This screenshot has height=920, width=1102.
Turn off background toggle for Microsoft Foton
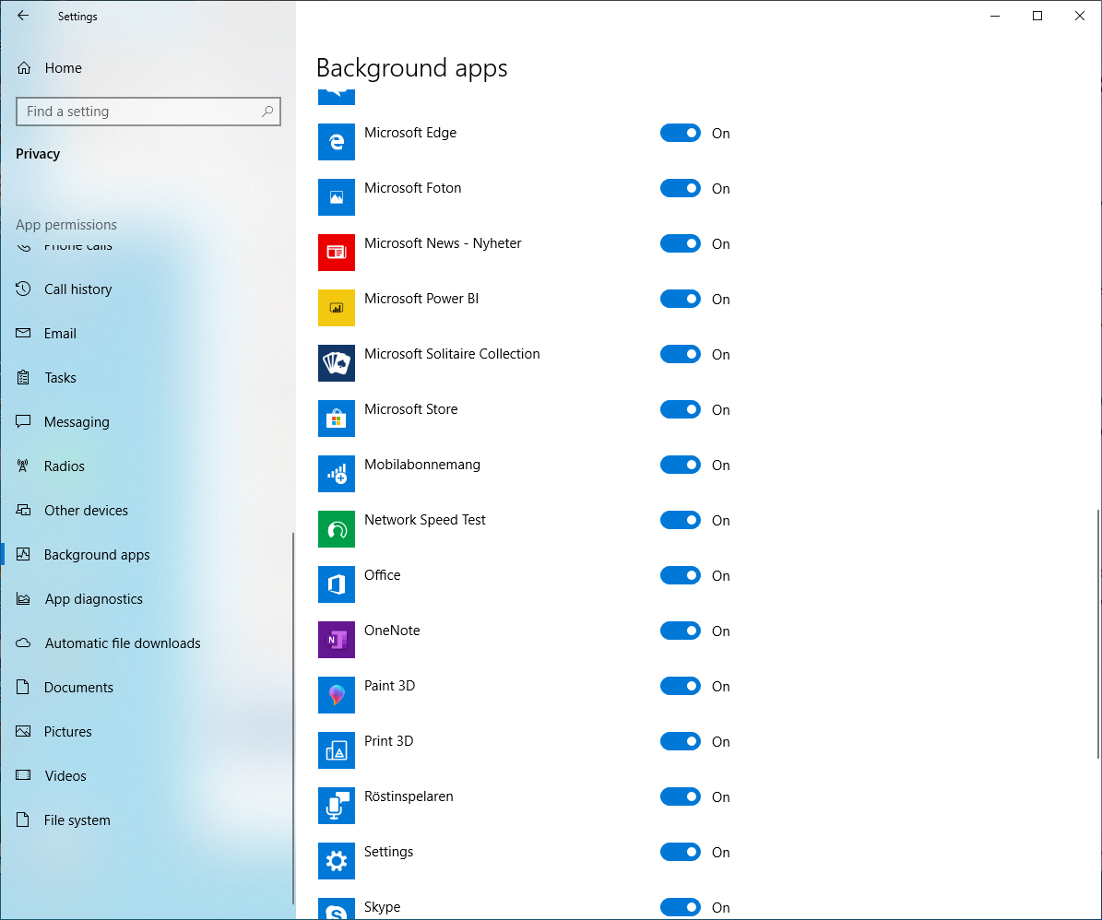click(681, 189)
